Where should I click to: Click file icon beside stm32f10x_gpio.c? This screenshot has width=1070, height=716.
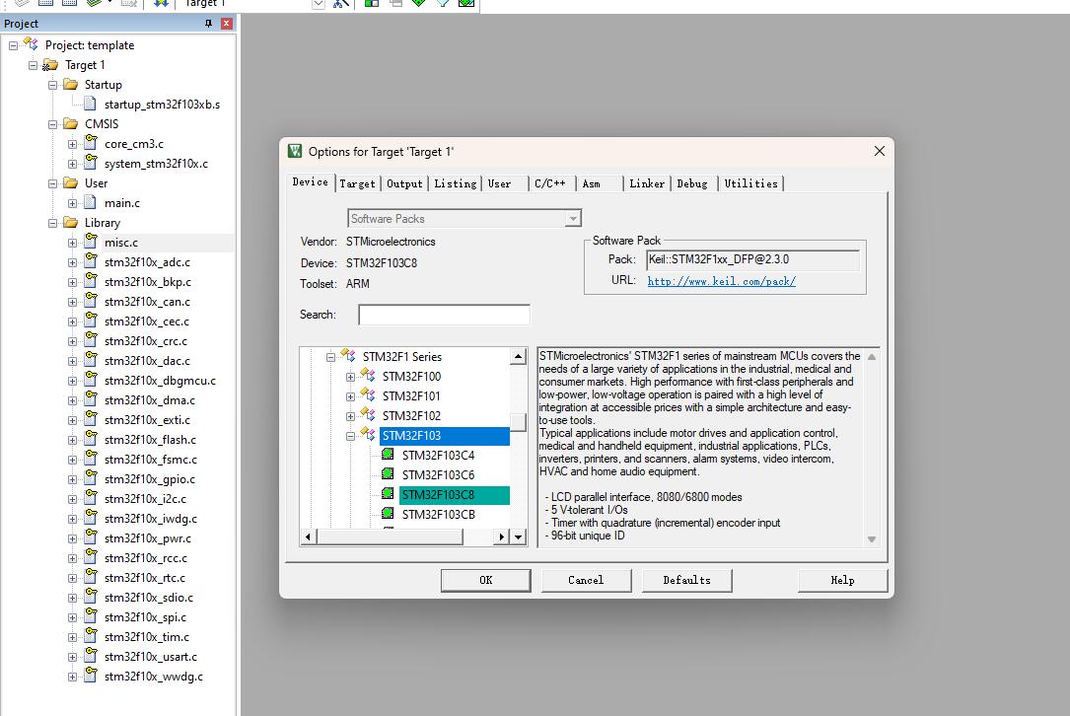[90, 477]
